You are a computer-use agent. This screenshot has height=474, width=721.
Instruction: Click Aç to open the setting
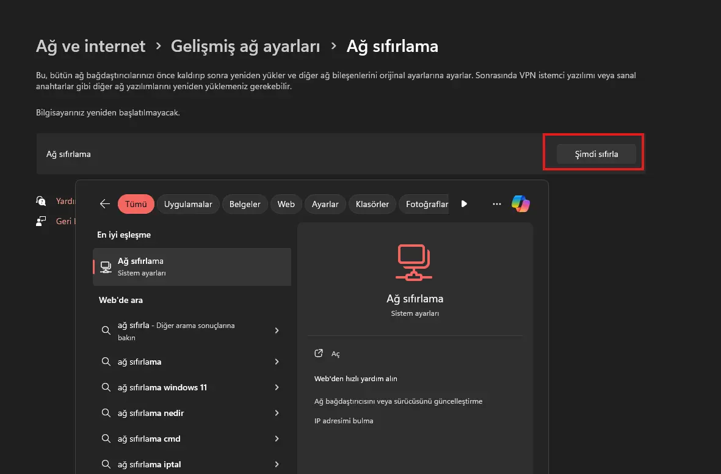click(x=336, y=354)
